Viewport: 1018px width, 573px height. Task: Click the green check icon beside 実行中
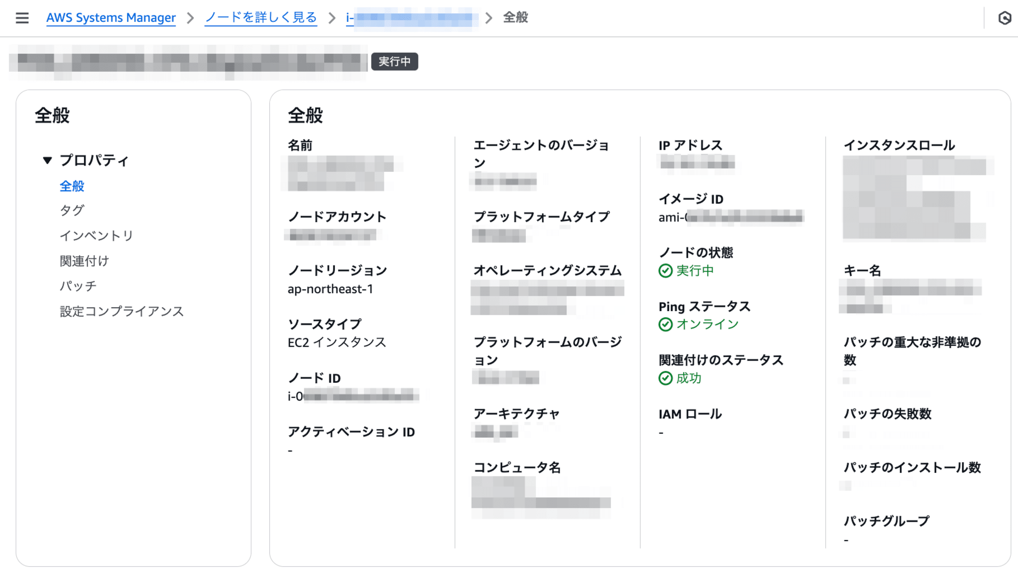[x=665, y=271]
